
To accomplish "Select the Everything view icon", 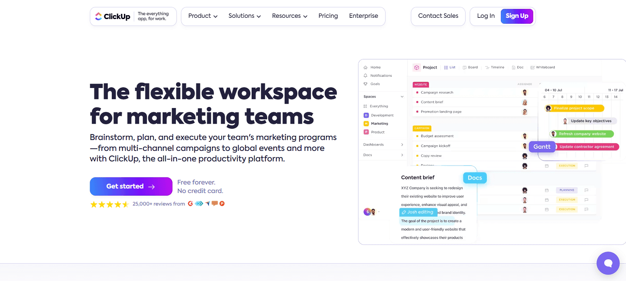I will coord(366,106).
